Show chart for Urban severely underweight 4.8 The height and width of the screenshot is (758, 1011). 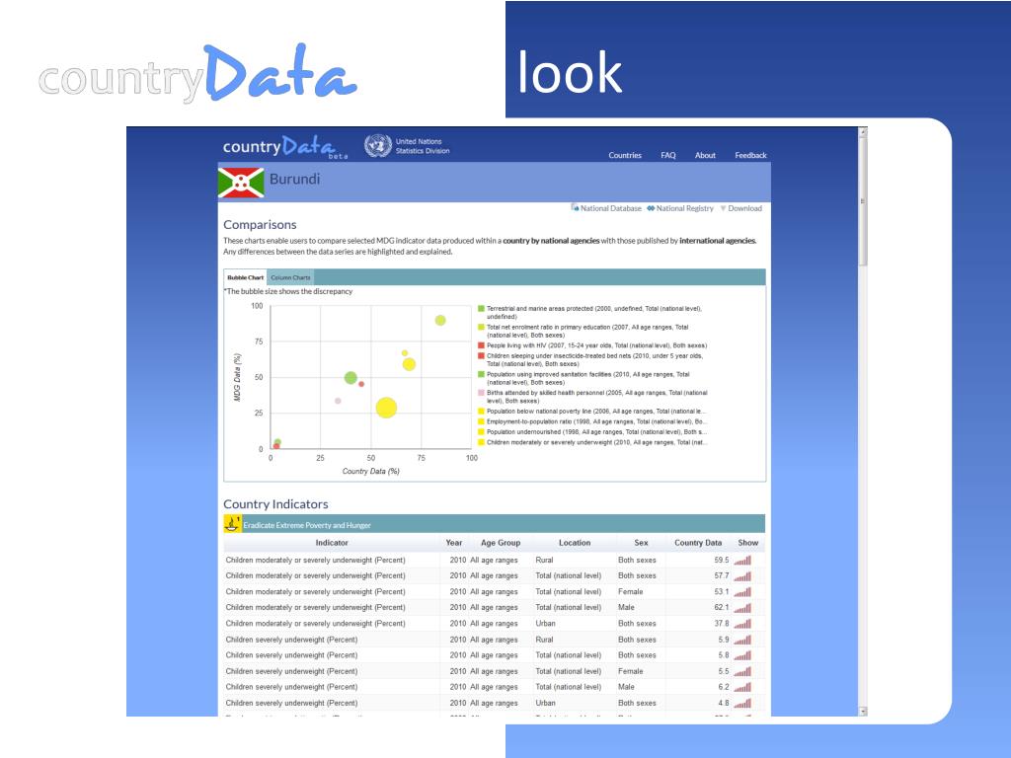(x=742, y=703)
